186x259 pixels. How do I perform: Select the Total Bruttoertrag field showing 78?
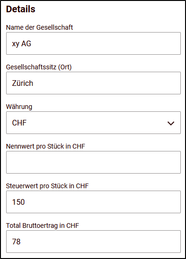[x=93, y=242]
